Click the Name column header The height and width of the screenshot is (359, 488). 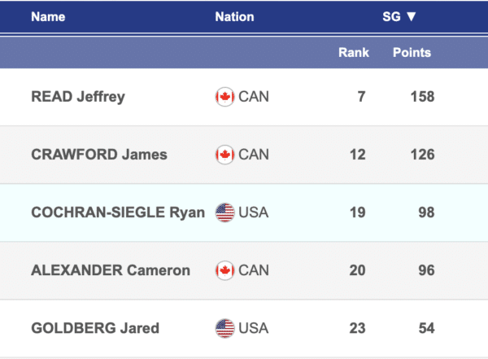click(x=48, y=16)
